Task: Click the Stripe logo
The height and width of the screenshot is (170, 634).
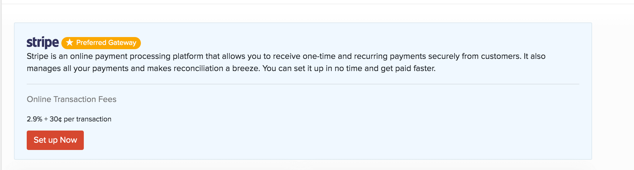Action: pyautogui.click(x=43, y=42)
